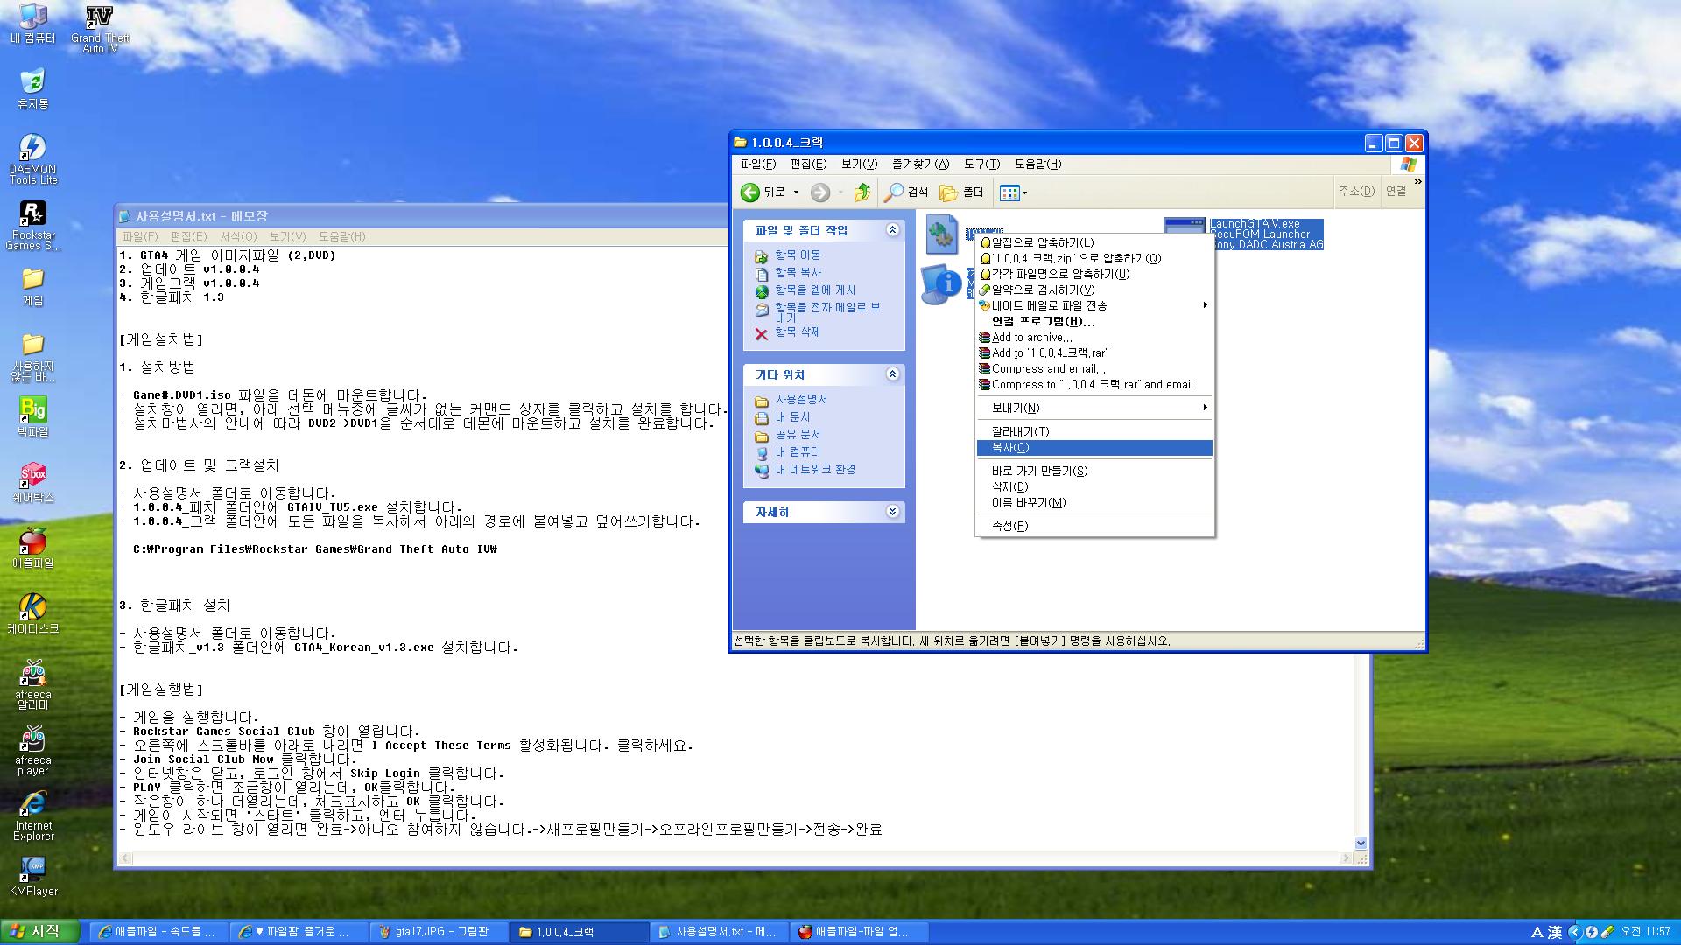Open afreeca 알리미 shortcut
This screenshot has height=945, width=1681.
(32, 684)
